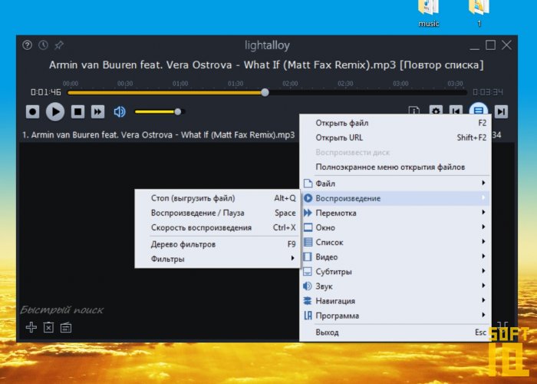Add files with the plus icon

point(31,327)
